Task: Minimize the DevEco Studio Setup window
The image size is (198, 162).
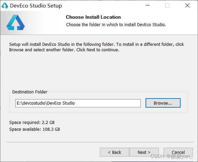Action: 148,5
